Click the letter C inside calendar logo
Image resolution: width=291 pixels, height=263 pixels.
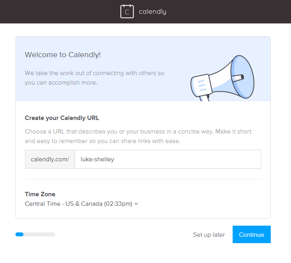127,12
